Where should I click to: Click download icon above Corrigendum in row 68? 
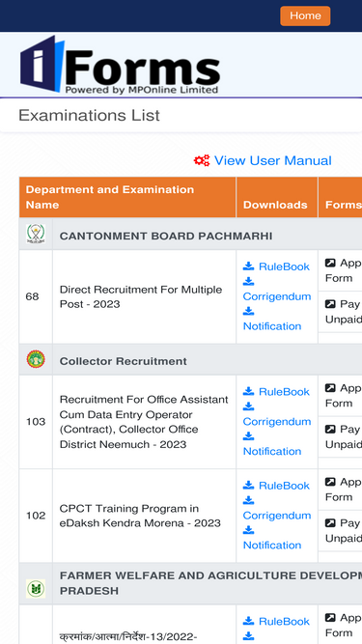pos(248,281)
